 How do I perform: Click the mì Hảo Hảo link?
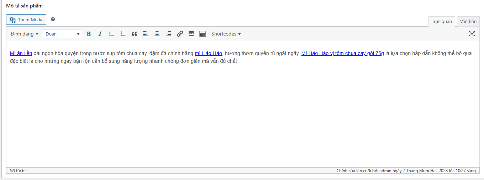[x=208, y=53]
